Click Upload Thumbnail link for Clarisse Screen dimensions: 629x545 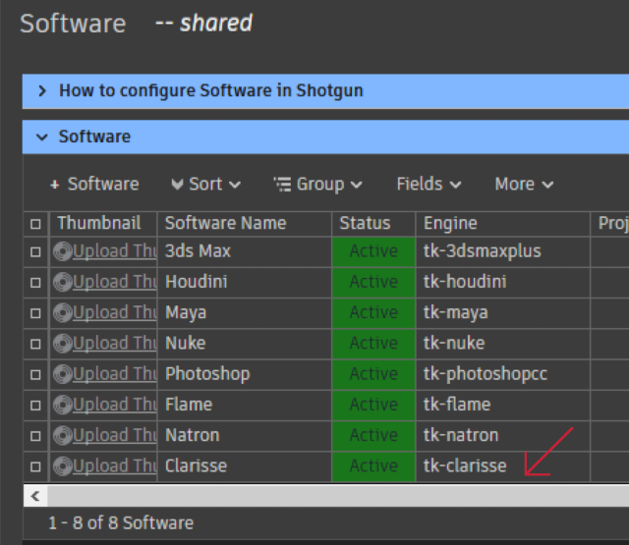point(115,466)
